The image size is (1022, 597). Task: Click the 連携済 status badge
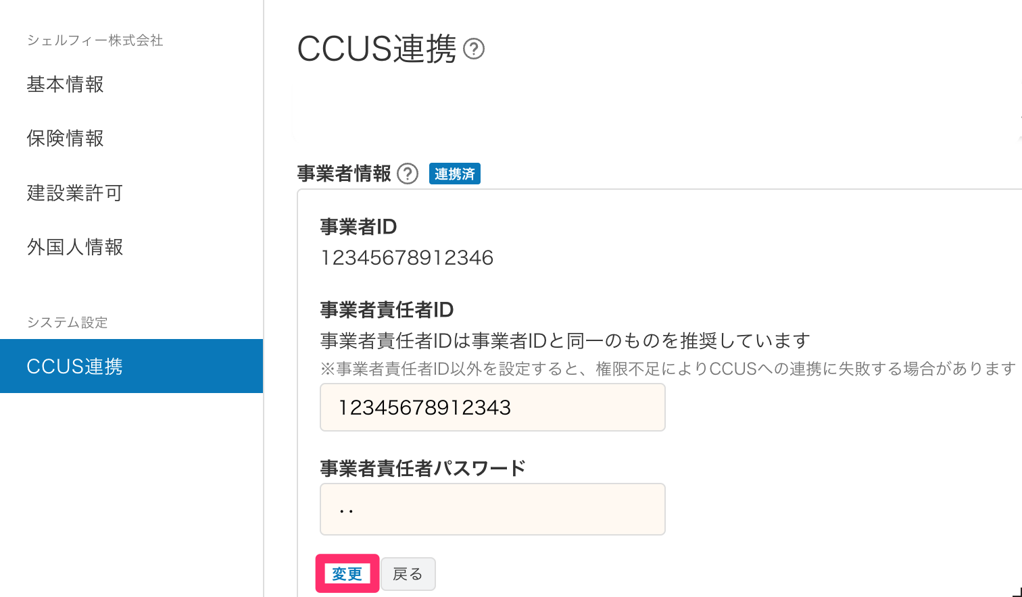(454, 174)
